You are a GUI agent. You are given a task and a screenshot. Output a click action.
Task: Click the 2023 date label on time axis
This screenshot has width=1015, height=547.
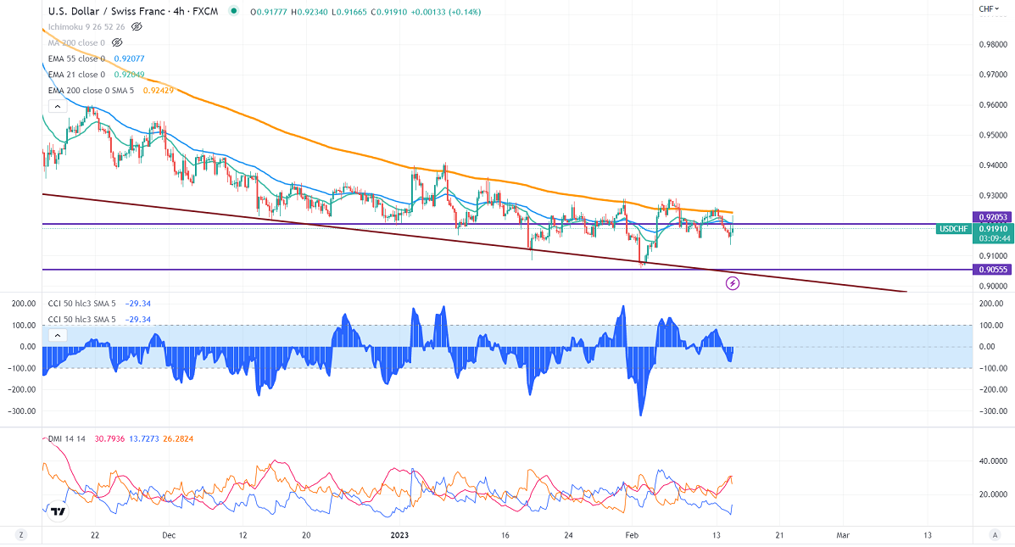[400, 535]
